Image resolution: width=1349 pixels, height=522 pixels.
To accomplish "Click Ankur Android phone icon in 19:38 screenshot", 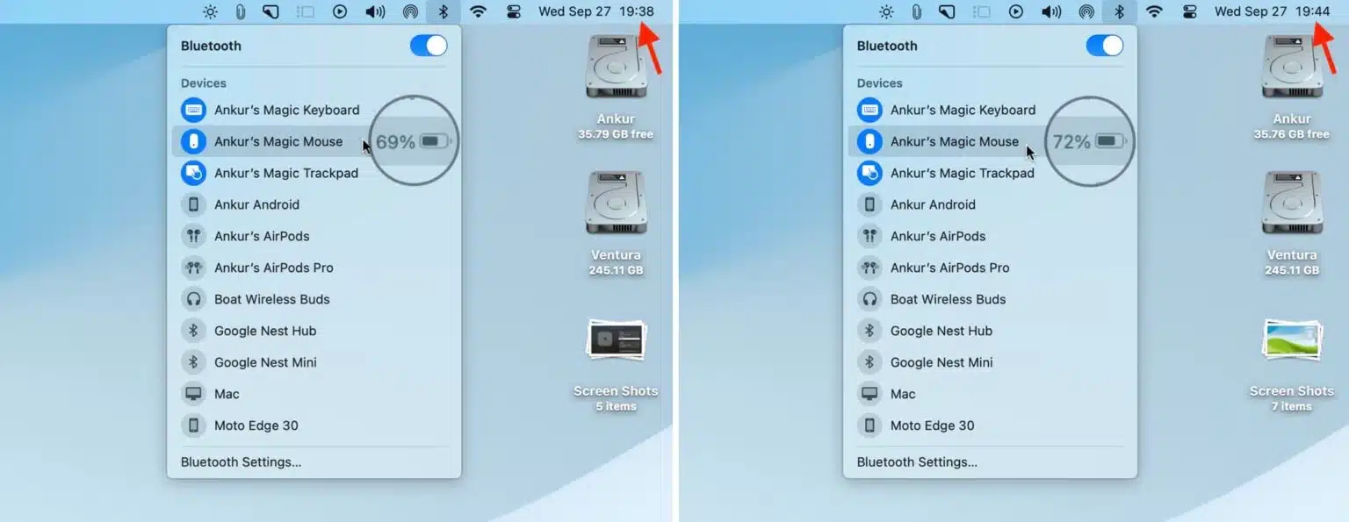I will click(x=193, y=204).
